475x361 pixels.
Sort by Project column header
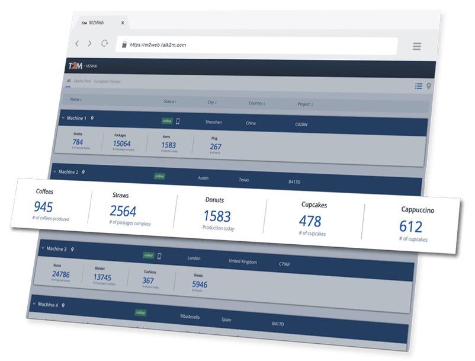point(305,104)
